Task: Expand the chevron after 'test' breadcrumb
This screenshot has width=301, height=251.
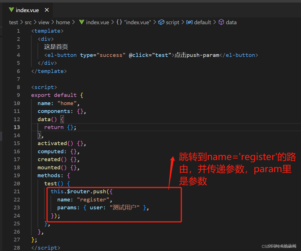Action: [21, 22]
